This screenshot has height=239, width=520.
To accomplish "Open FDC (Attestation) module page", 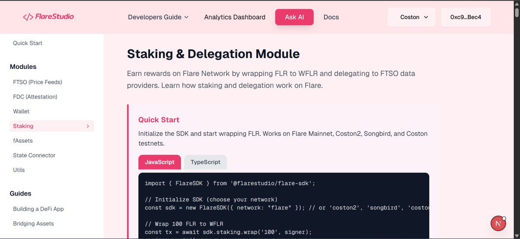I will tap(35, 97).
